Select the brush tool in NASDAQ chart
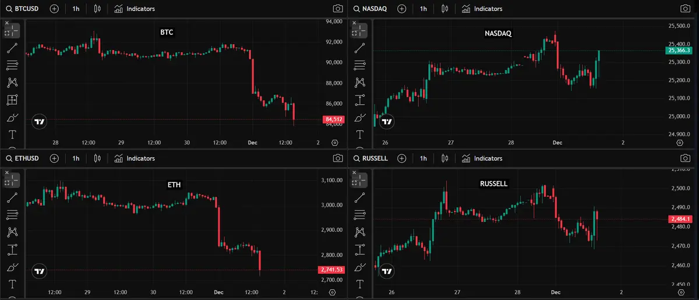 (360, 118)
